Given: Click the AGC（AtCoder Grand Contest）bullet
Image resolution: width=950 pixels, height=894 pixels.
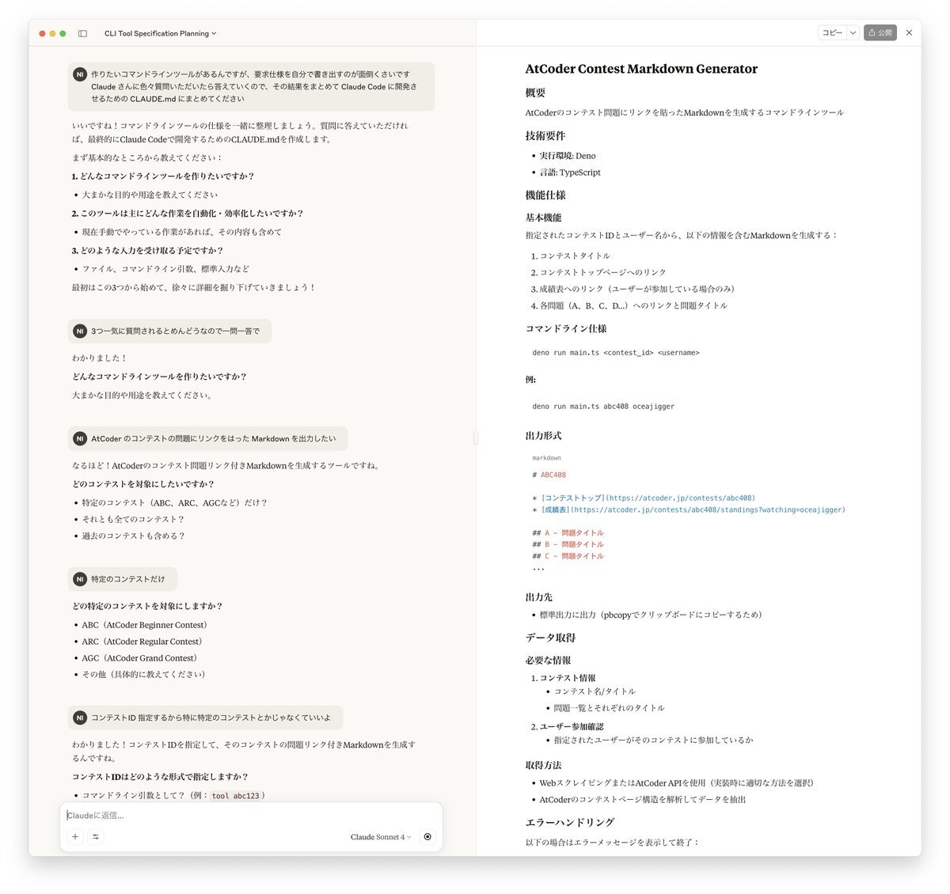Looking at the screenshot, I should 140,658.
